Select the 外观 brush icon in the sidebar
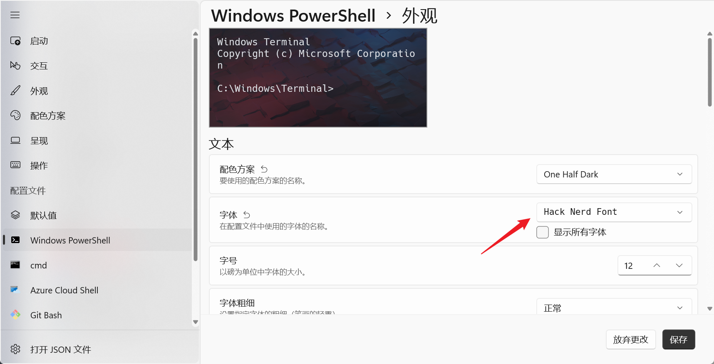The image size is (714, 364). pos(15,91)
